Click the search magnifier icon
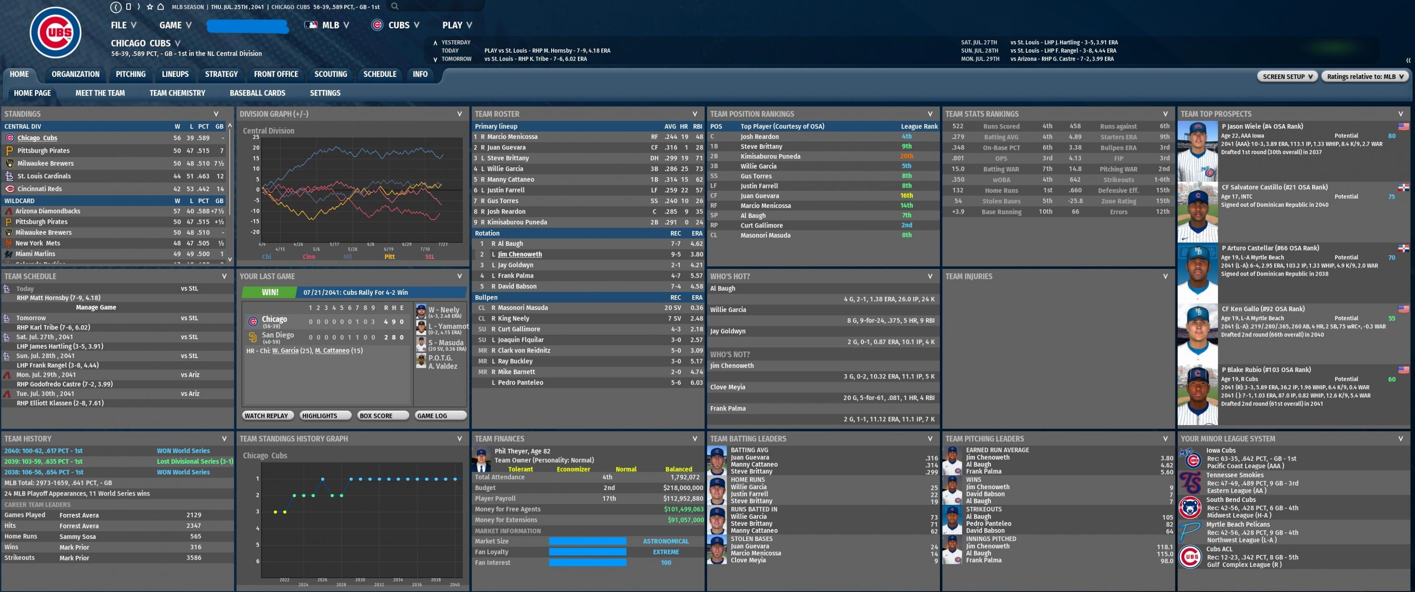1415x592 pixels. (x=394, y=7)
